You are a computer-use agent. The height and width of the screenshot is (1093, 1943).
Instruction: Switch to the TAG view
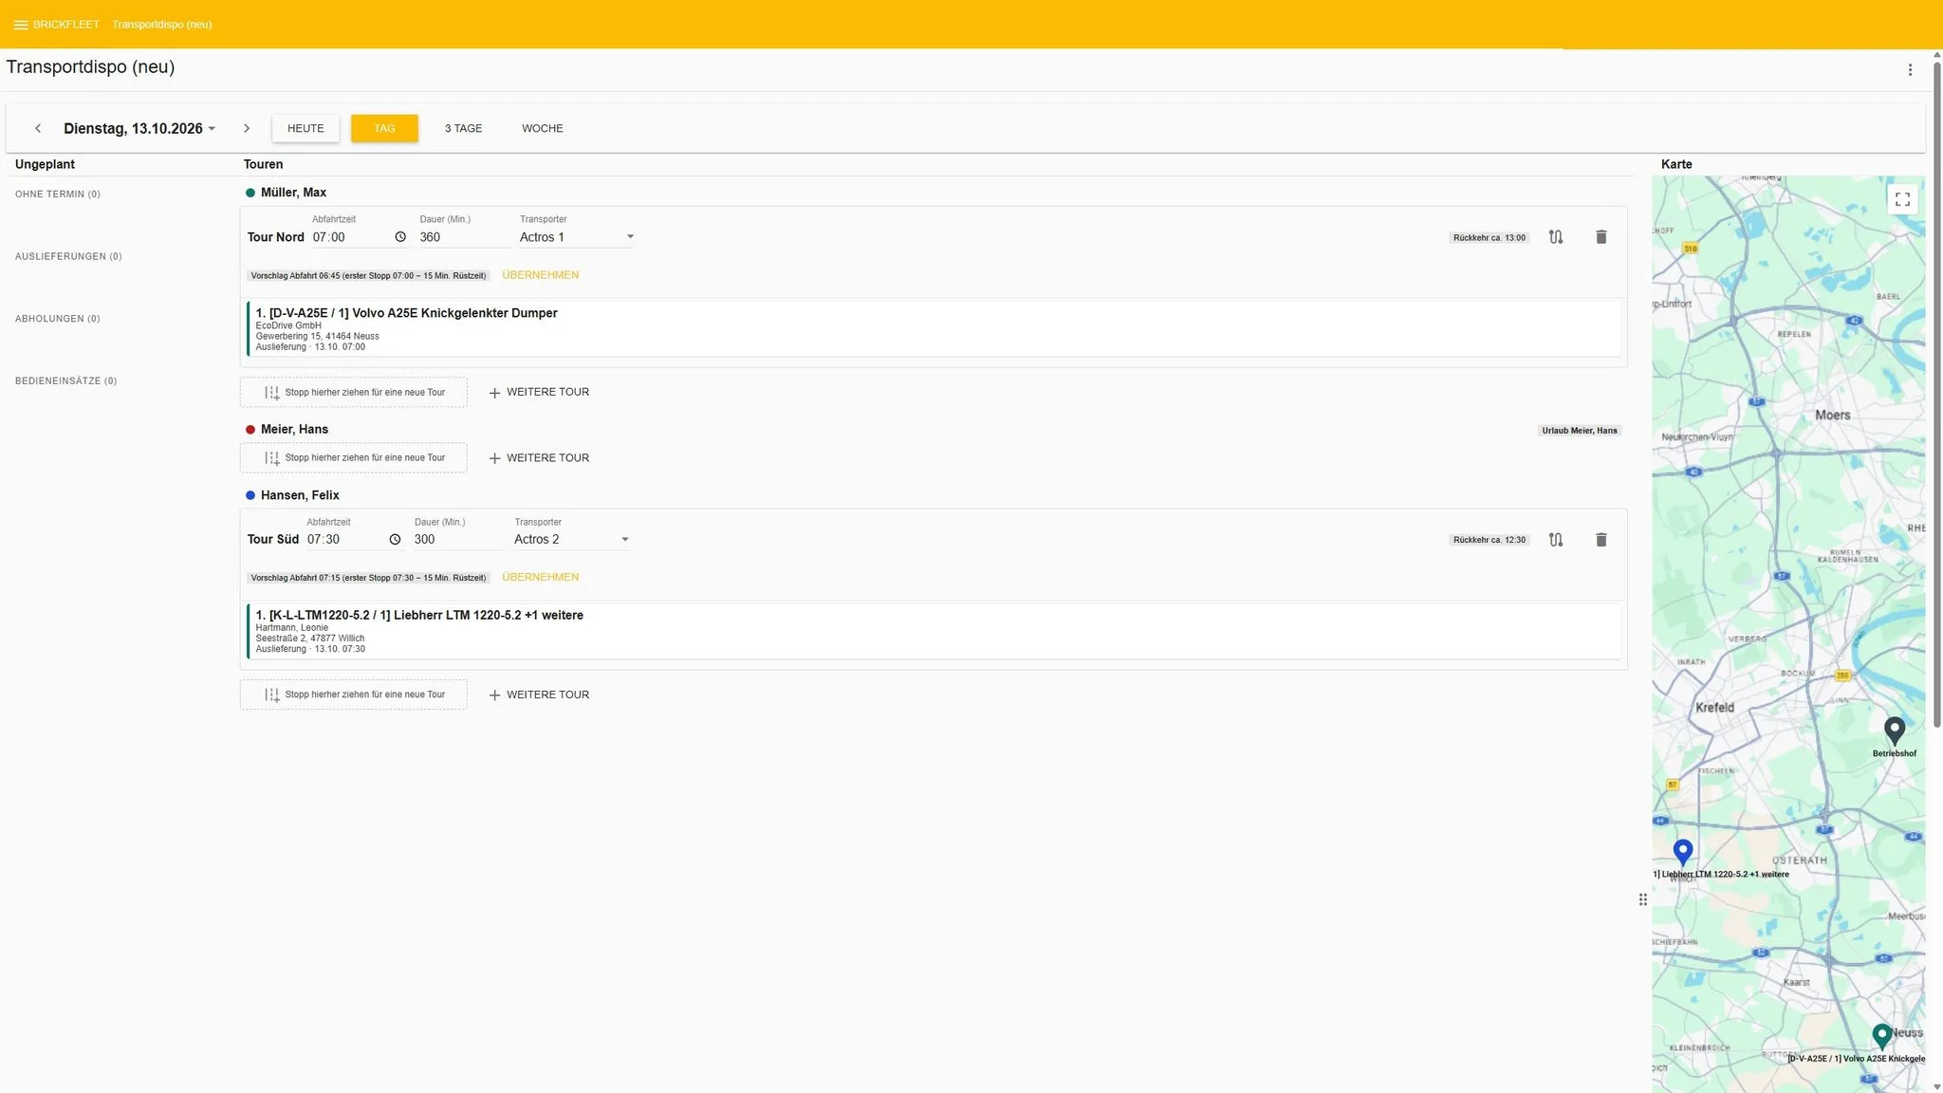click(384, 128)
